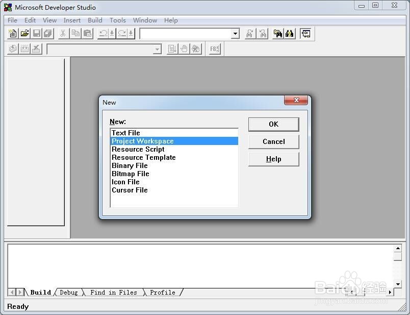Screen dimensions: 410x315
Task: Open the Edit menu
Action: (x=30, y=20)
